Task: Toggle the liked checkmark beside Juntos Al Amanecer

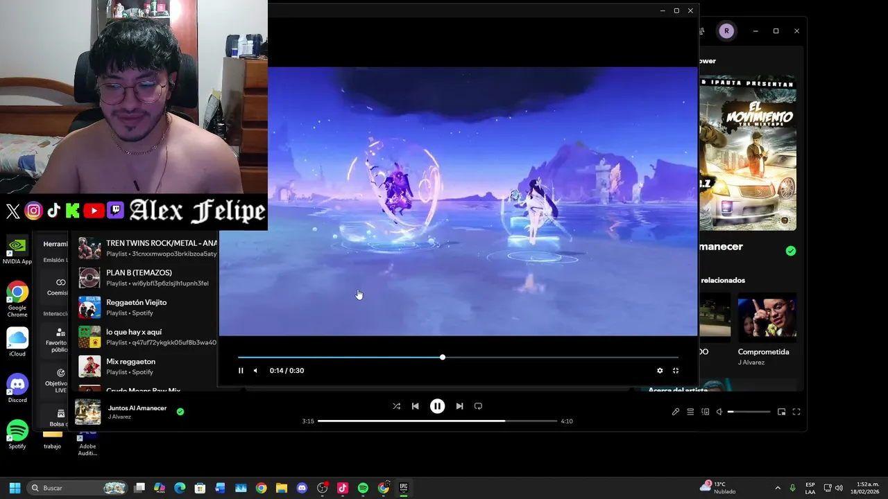Action: (x=180, y=412)
